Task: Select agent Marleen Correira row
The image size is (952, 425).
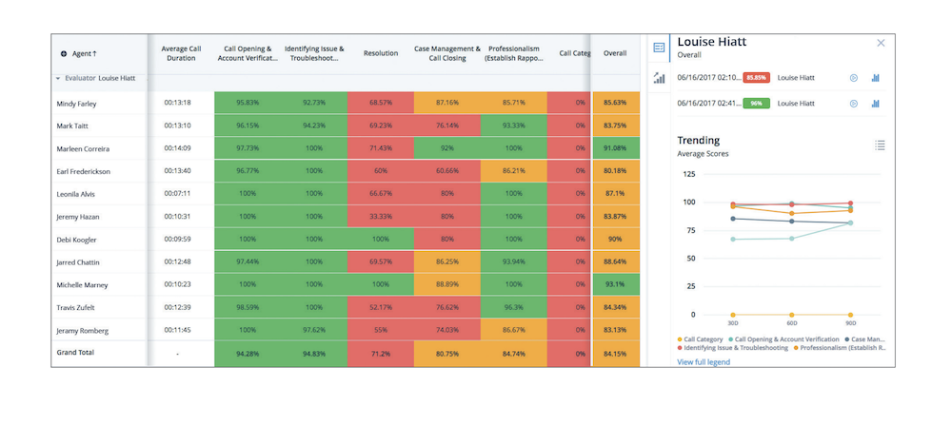Action: [83, 148]
